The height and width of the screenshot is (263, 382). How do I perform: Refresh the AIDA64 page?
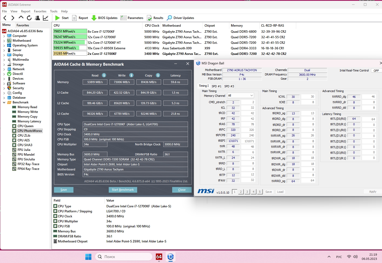coord(29,18)
